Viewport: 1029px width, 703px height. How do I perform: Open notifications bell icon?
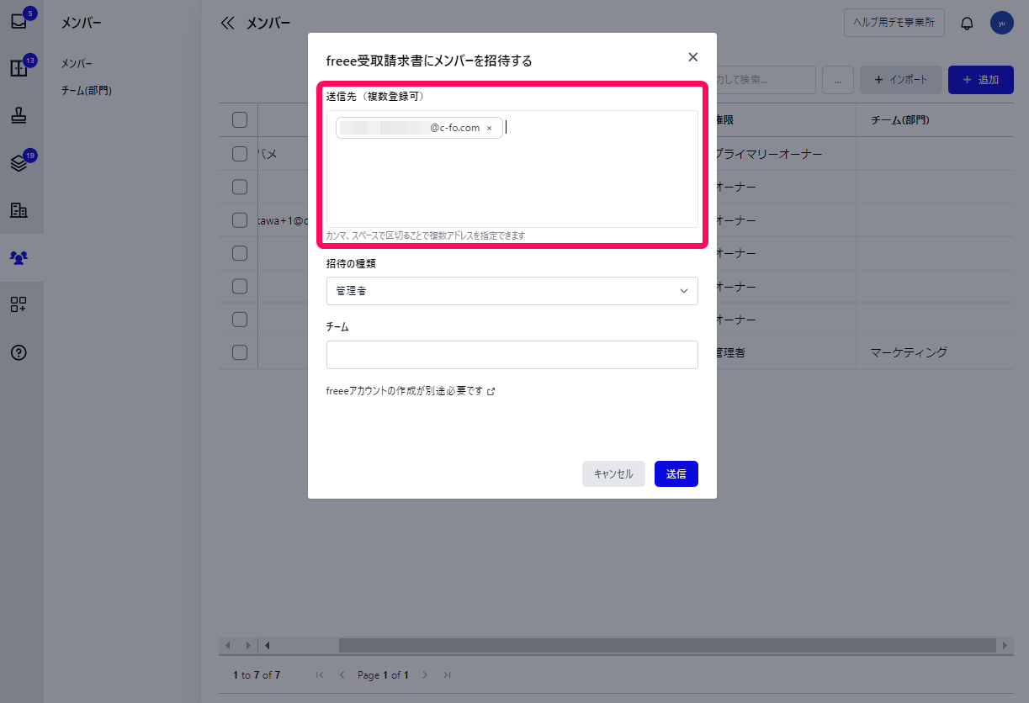pyautogui.click(x=967, y=24)
